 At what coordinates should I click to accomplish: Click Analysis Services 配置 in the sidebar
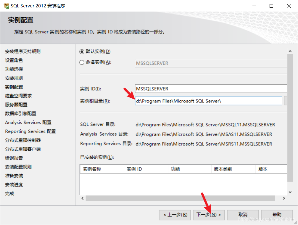click(28, 122)
